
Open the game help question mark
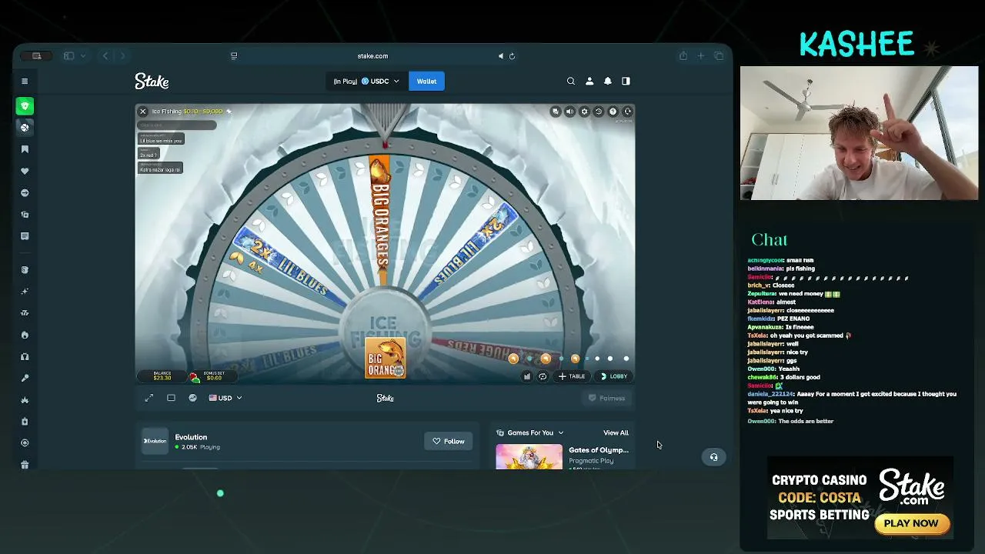pyautogui.click(x=613, y=112)
